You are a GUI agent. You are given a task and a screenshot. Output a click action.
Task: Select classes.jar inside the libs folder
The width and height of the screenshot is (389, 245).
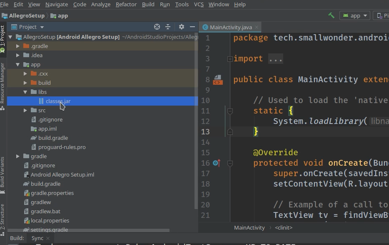58,101
